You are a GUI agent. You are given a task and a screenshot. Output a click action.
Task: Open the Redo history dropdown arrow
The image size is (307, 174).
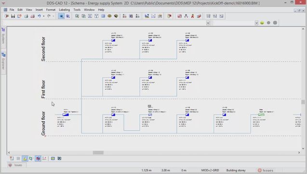point(53,16)
